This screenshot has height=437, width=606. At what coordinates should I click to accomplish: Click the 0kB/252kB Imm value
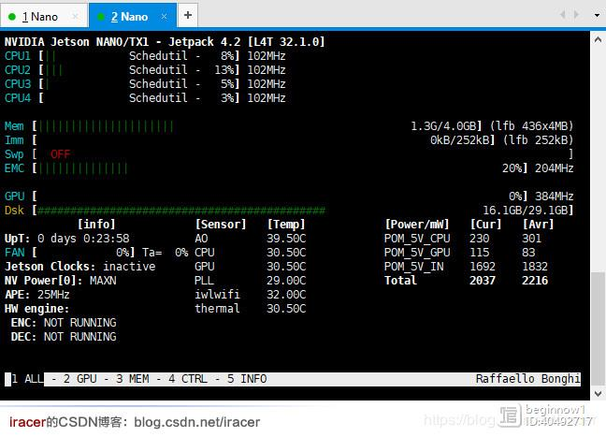(x=460, y=140)
